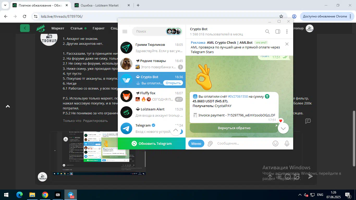Open the Fluffy fox channel
356x200 pixels.
click(152, 96)
